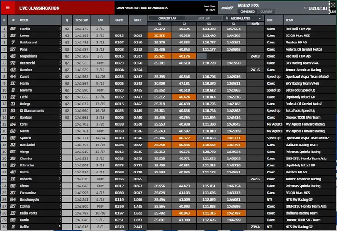This screenshot has height=231, width=337.
Task: Click the 00:00:00 session timer
Action: click(x=318, y=8)
